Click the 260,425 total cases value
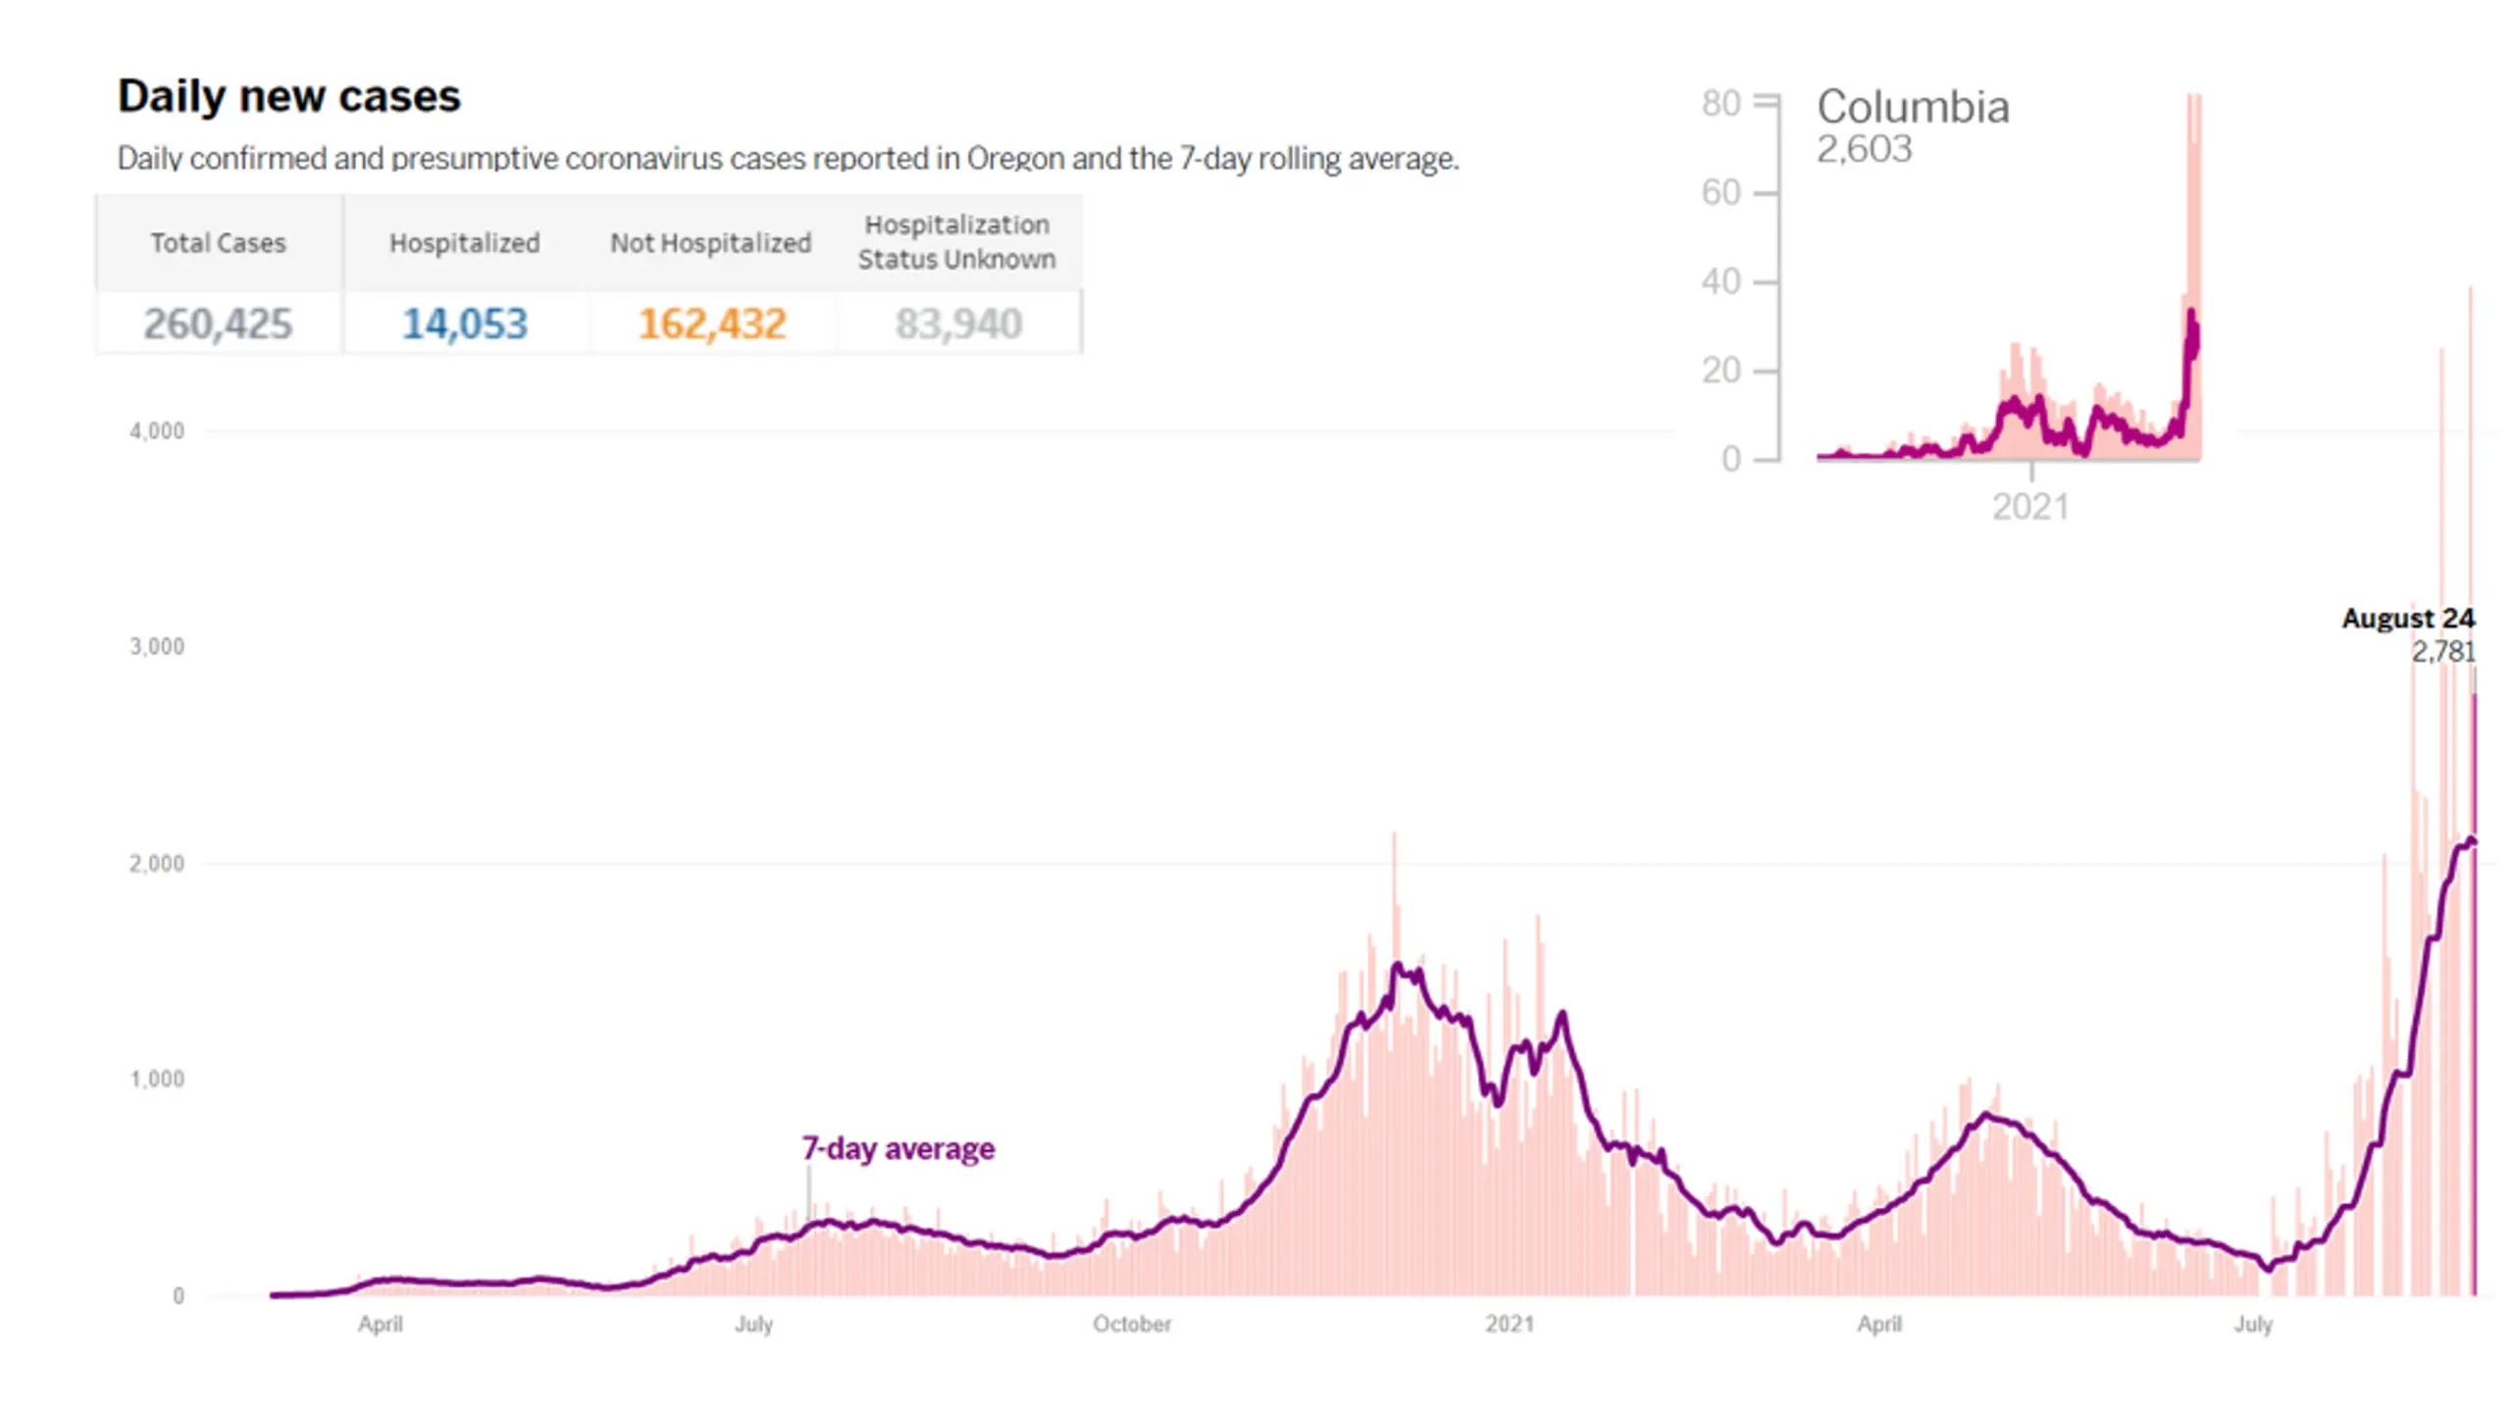2511x1412 pixels. pos(218,324)
